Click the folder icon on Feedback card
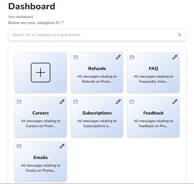The image size is (194, 184). pos(132,102)
